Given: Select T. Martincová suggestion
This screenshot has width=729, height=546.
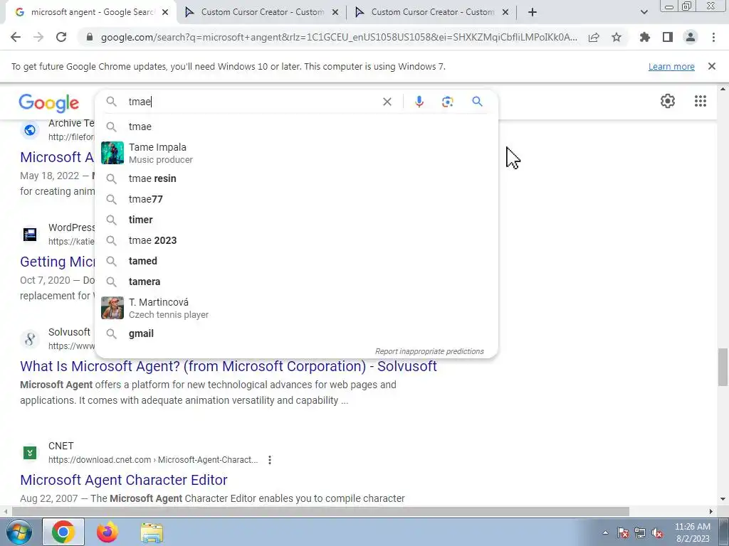Looking at the screenshot, I should pos(296,308).
